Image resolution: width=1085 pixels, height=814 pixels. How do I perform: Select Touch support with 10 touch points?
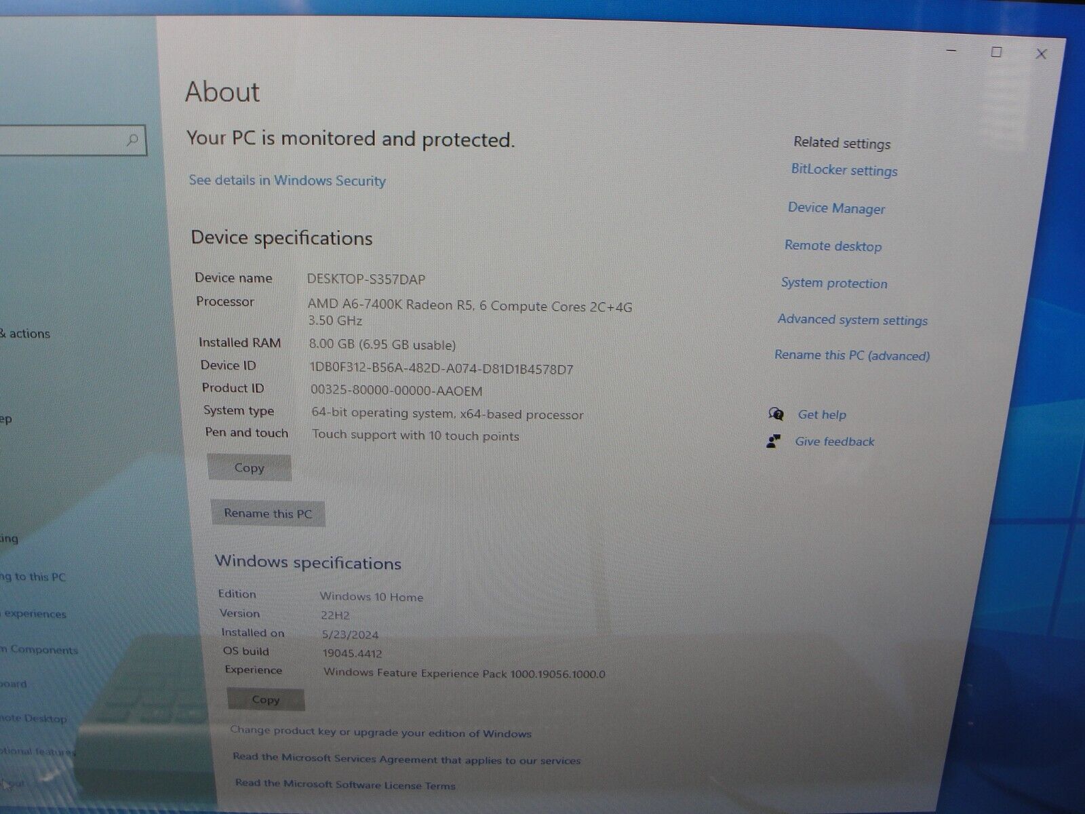(416, 435)
